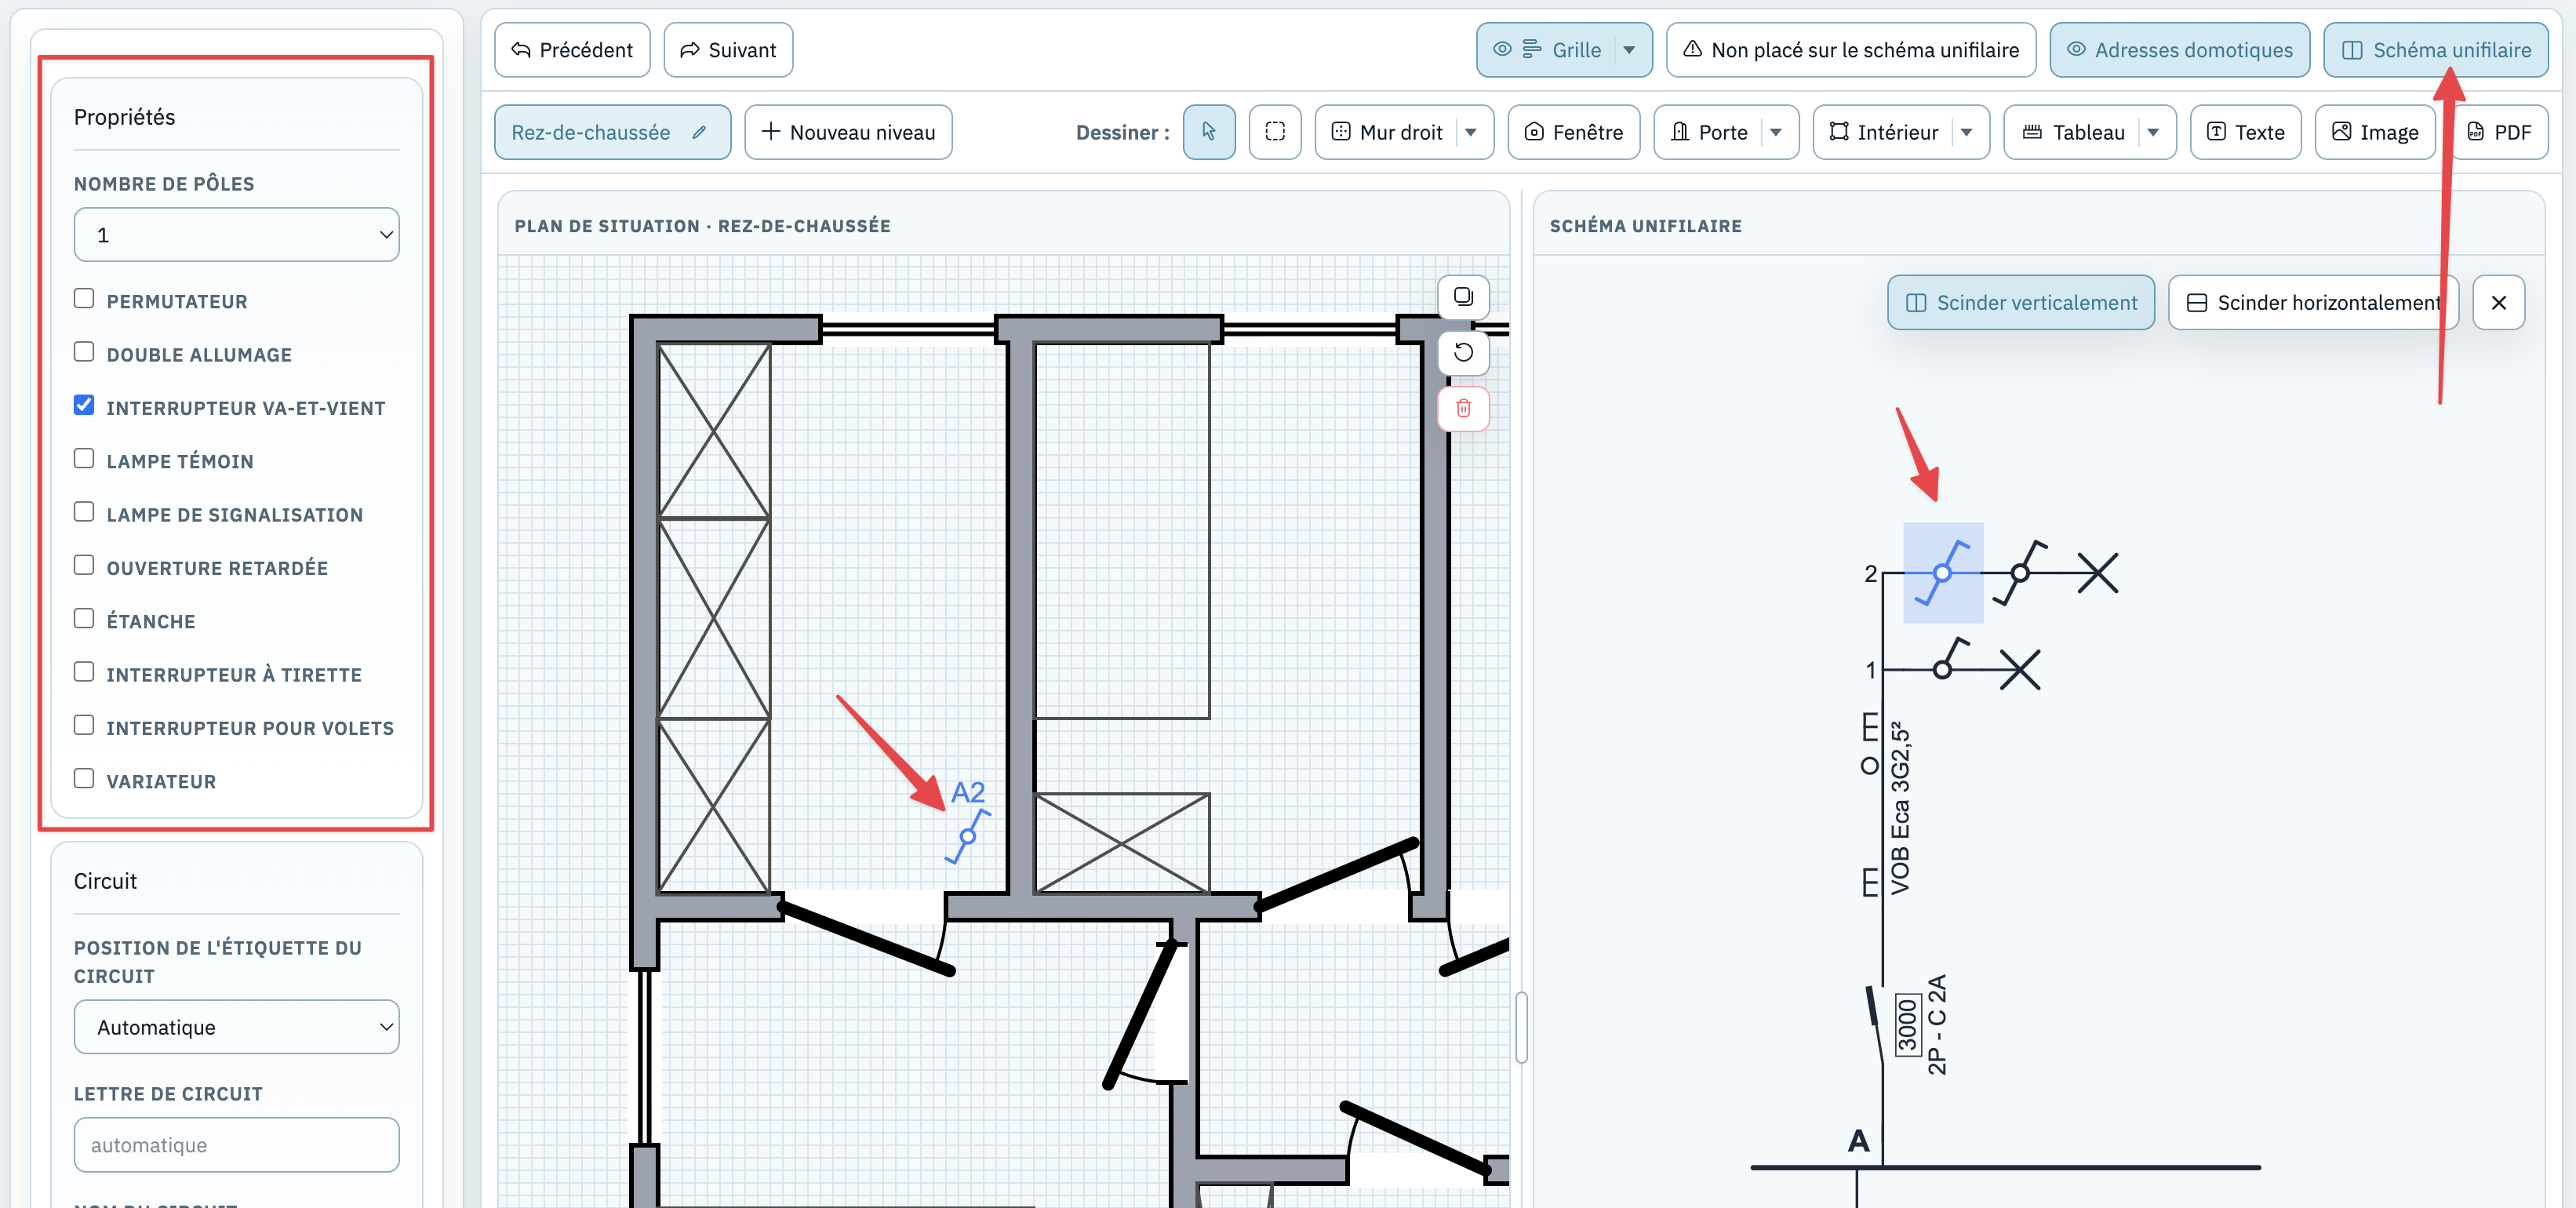
Task: Delete the selected element via trash icon
Action: pyautogui.click(x=1463, y=408)
